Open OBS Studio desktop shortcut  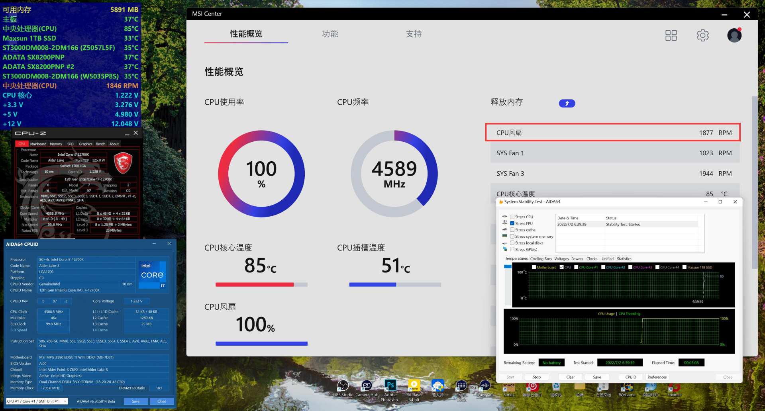(343, 386)
